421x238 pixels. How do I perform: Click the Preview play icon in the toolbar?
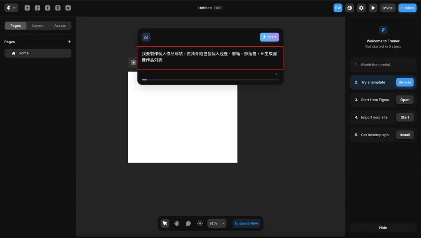[373, 8]
